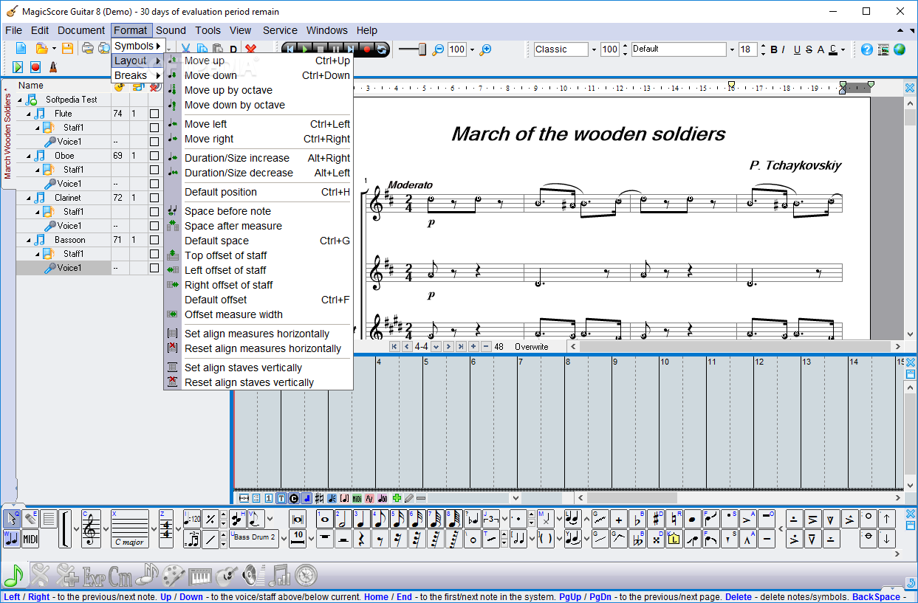Select the quarter note duration
Image resolution: width=918 pixels, height=603 pixels.
tap(362, 519)
